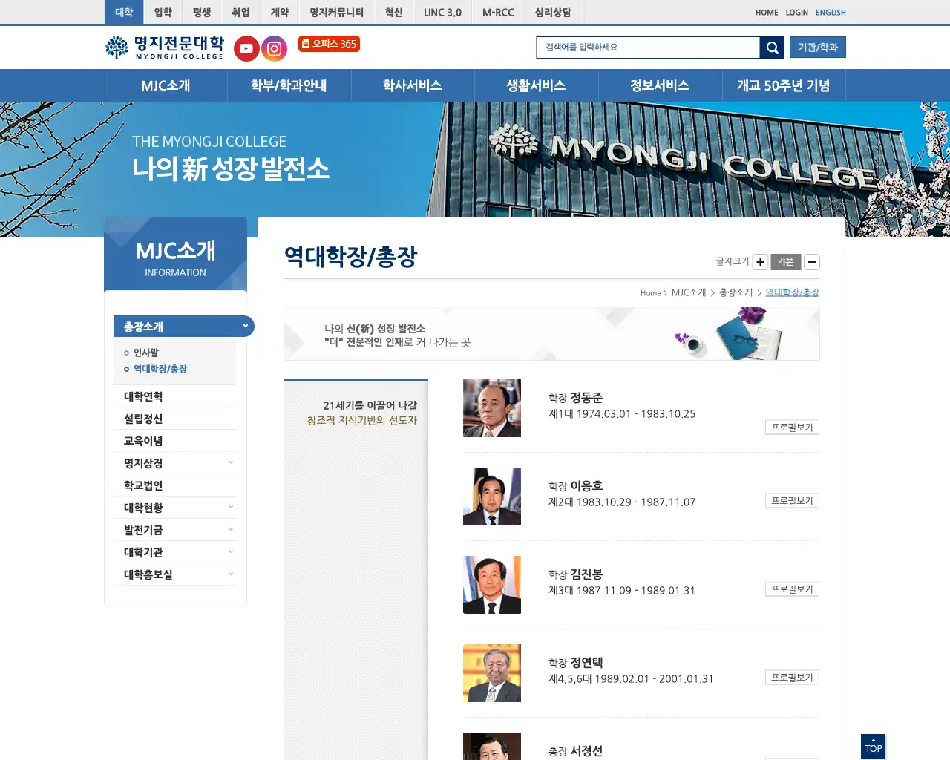Click 김진봉 portrait photo
950x760 pixels.
[492, 585]
